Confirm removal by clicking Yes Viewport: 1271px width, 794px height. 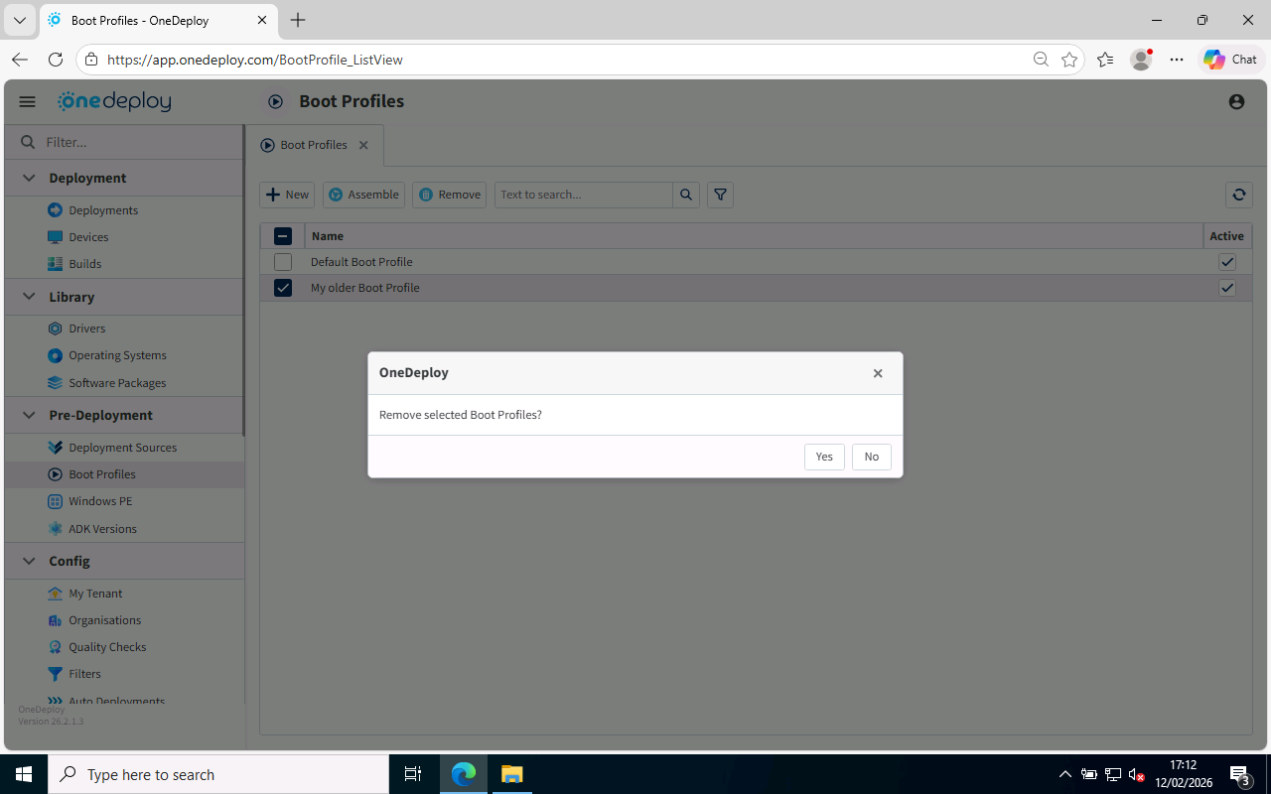824,457
